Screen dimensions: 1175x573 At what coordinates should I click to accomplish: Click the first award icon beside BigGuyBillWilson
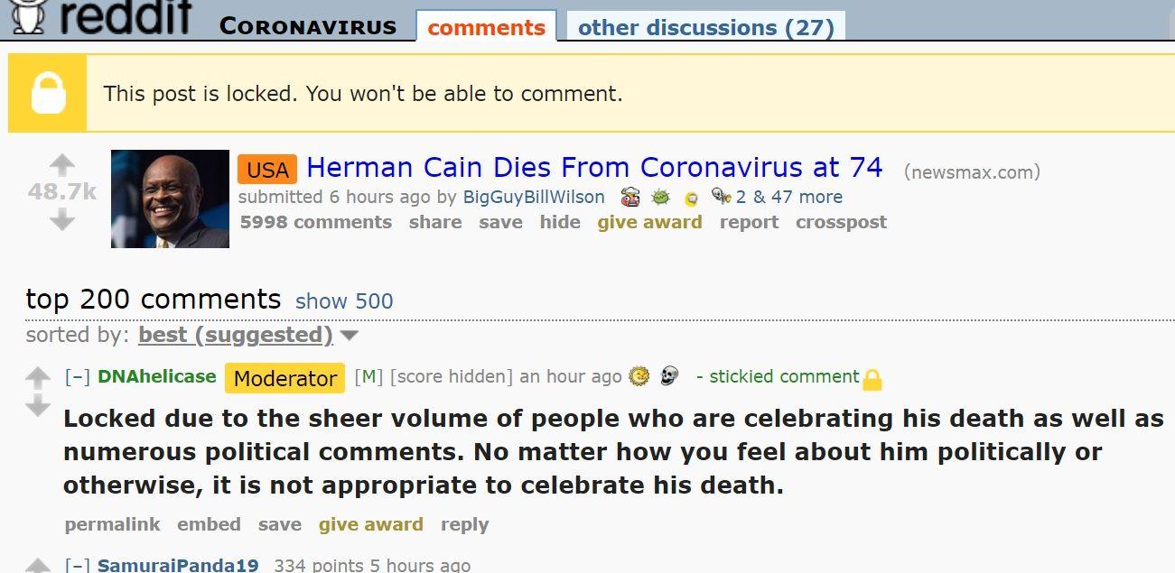[x=630, y=197]
